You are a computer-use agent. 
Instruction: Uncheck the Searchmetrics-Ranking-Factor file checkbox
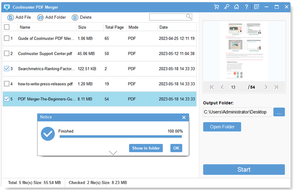tap(7, 68)
